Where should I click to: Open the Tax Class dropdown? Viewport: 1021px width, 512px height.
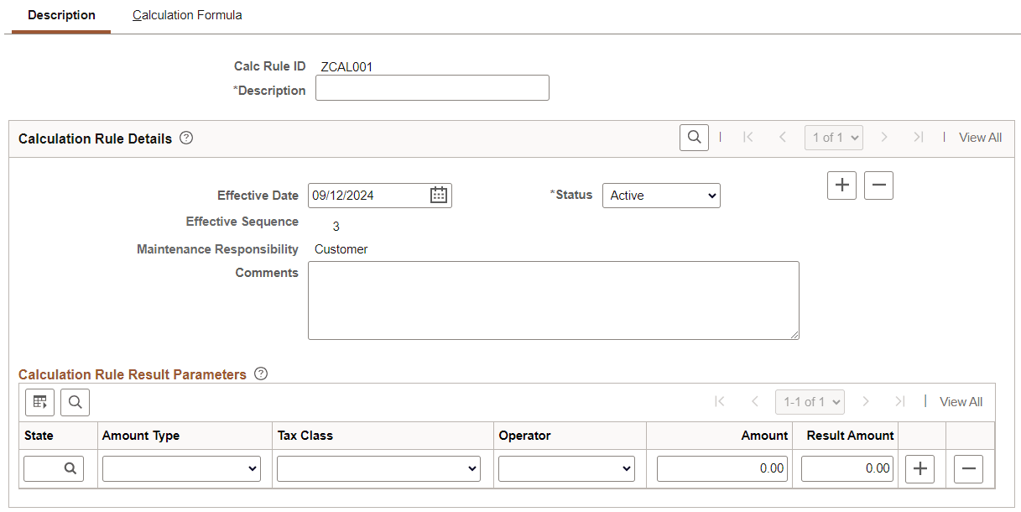378,468
